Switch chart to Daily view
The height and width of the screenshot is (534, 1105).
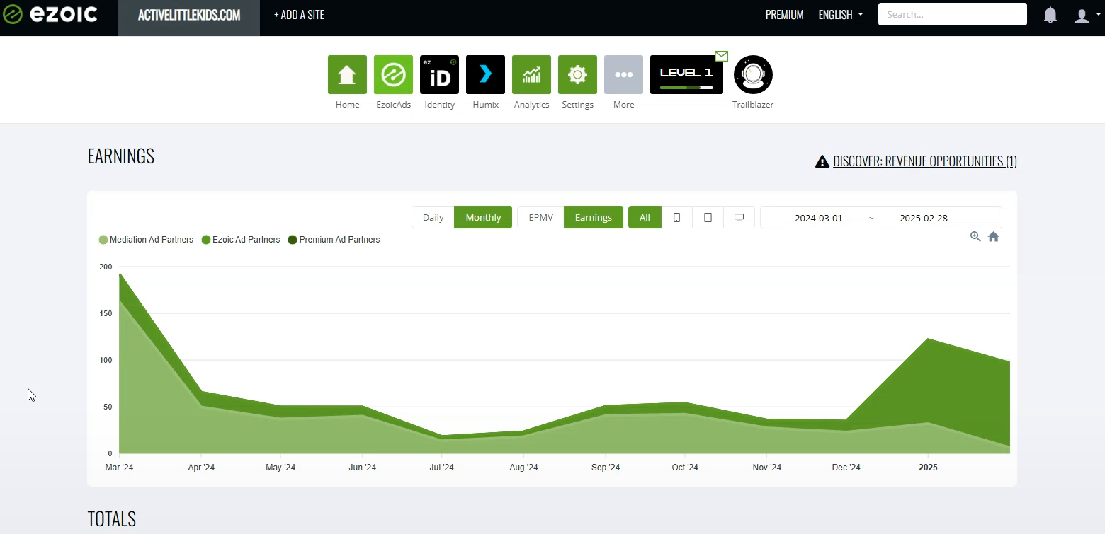[433, 217]
